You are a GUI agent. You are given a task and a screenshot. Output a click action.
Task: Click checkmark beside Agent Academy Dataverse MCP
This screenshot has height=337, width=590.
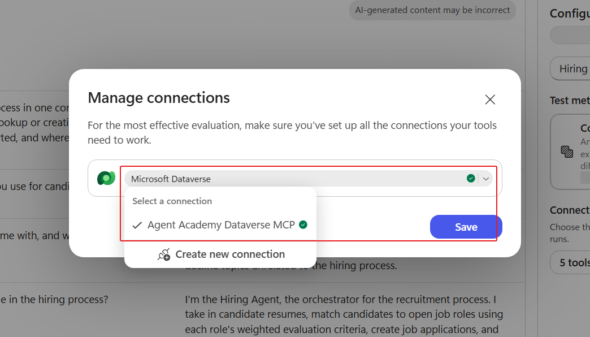(x=137, y=225)
